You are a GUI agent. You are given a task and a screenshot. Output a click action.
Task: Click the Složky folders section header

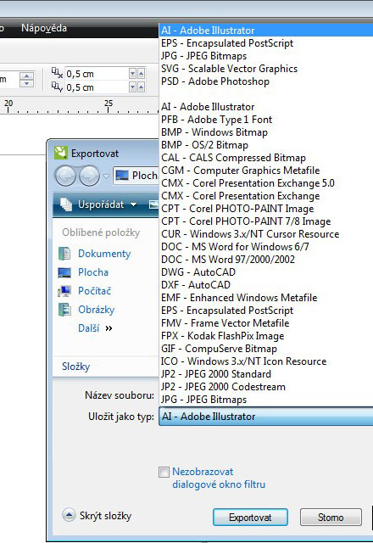[75, 367]
